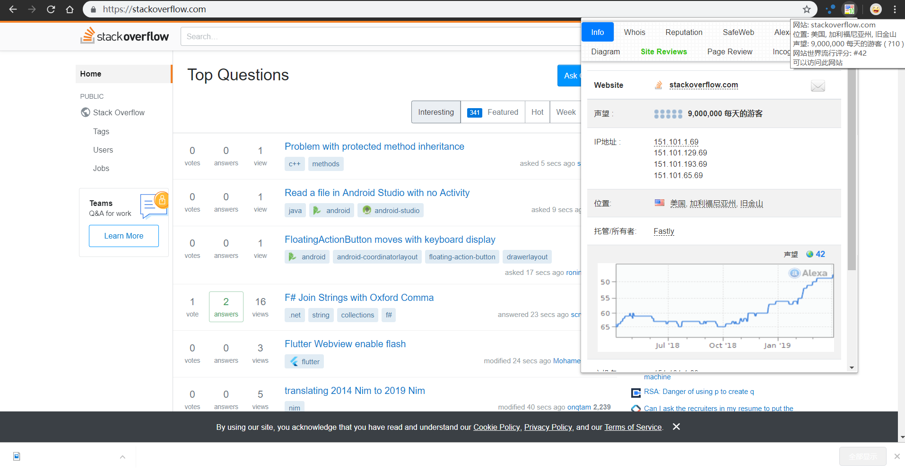Open the Diagram tab
The width and height of the screenshot is (905, 470).
605,51
